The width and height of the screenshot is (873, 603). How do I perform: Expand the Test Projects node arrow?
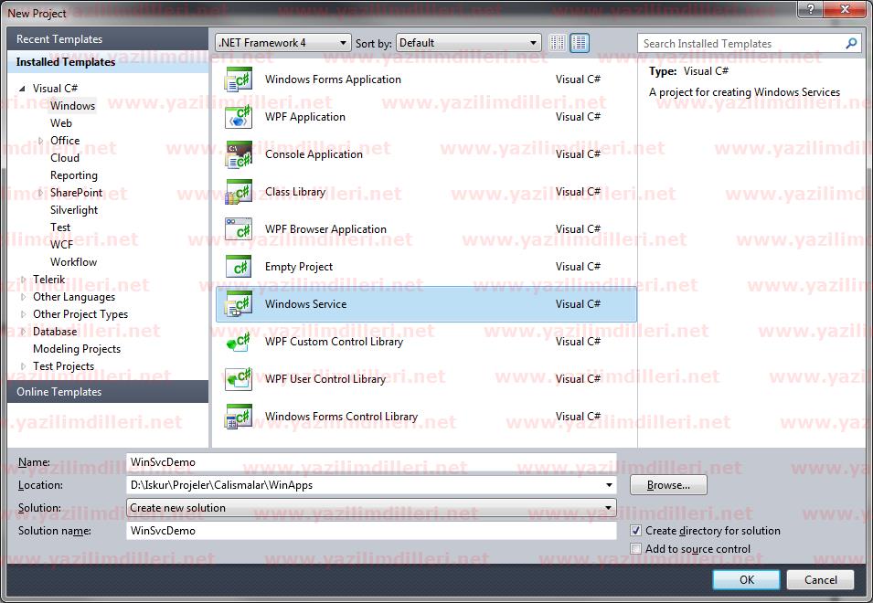tap(23, 366)
